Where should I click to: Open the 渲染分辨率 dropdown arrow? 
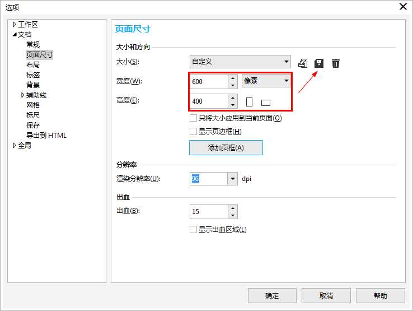pos(233,179)
